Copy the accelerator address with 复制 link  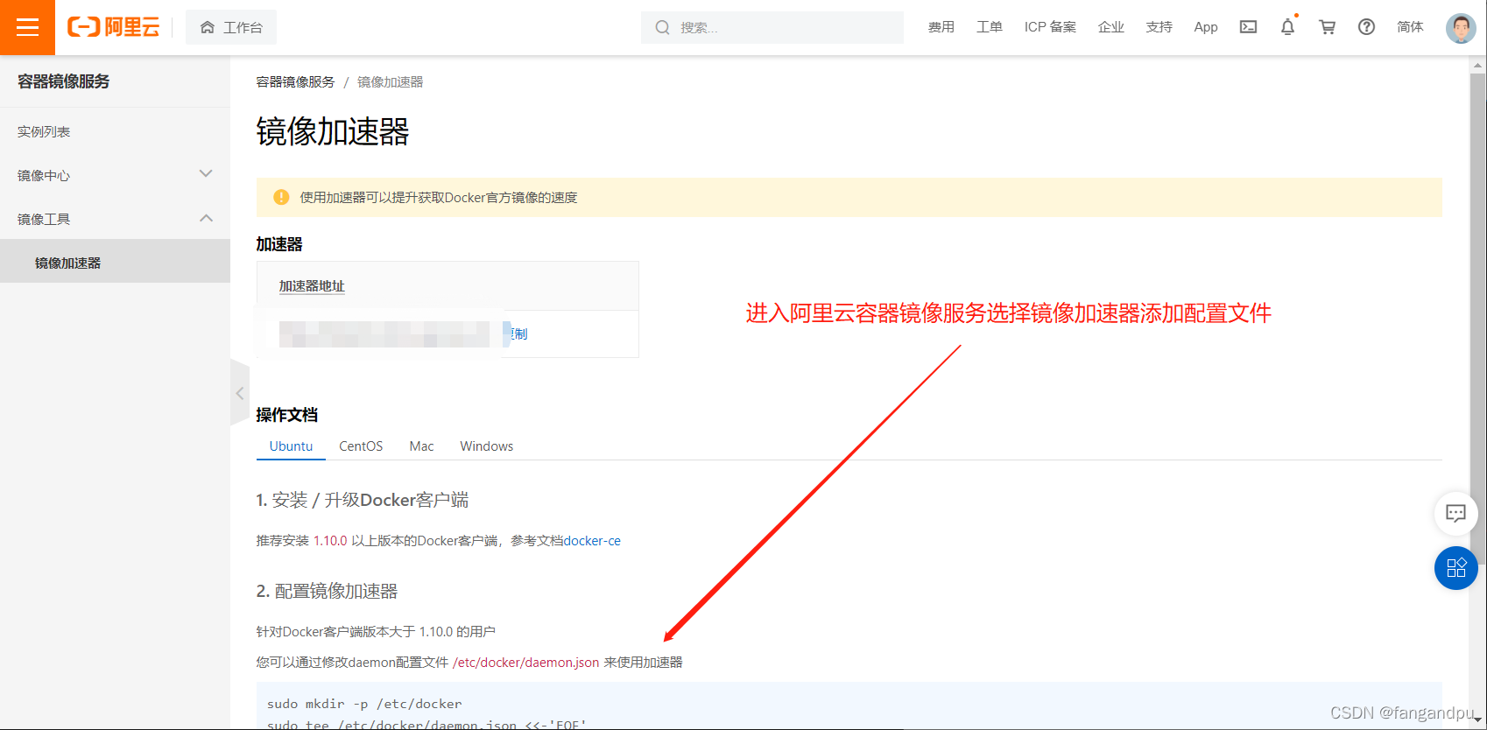click(518, 333)
